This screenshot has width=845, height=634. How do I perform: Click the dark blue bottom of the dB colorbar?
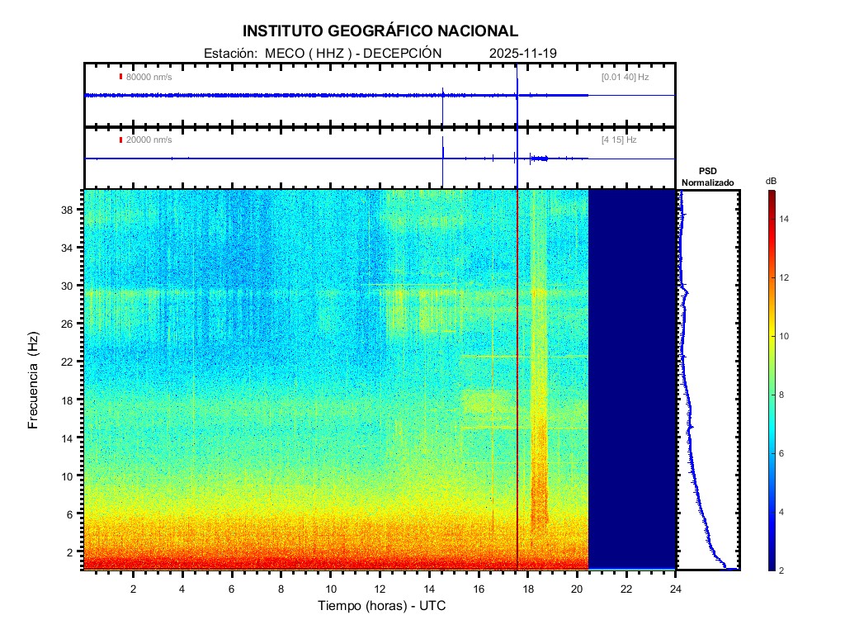click(x=771, y=565)
